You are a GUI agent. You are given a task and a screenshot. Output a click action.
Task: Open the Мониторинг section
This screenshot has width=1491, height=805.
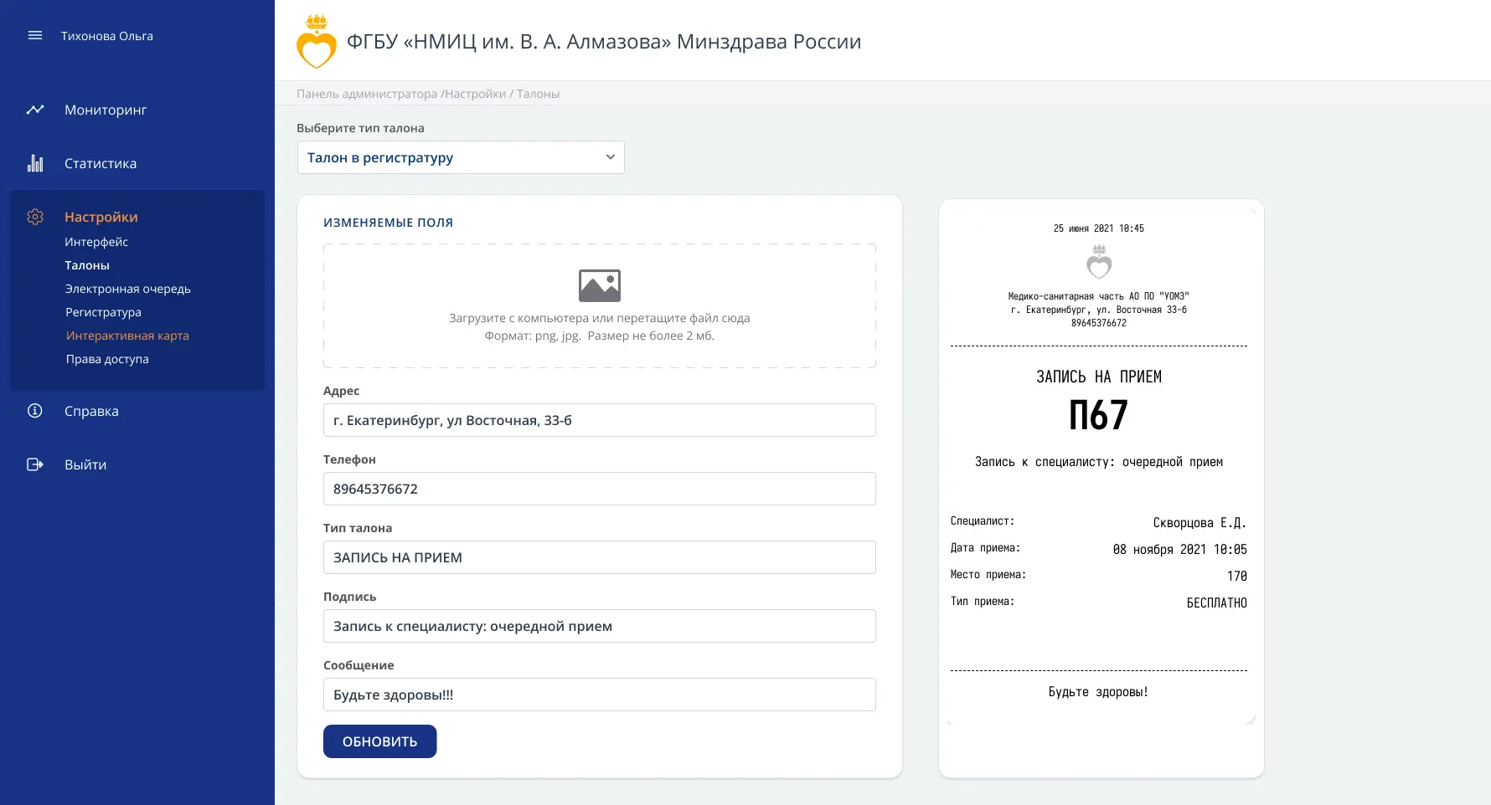pos(106,110)
